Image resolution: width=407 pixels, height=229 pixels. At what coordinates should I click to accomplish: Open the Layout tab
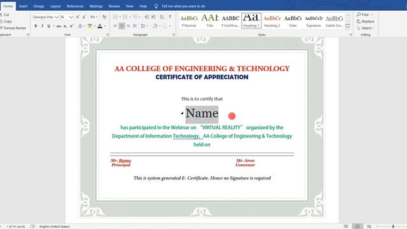pyautogui.click(x=55, y=6)
